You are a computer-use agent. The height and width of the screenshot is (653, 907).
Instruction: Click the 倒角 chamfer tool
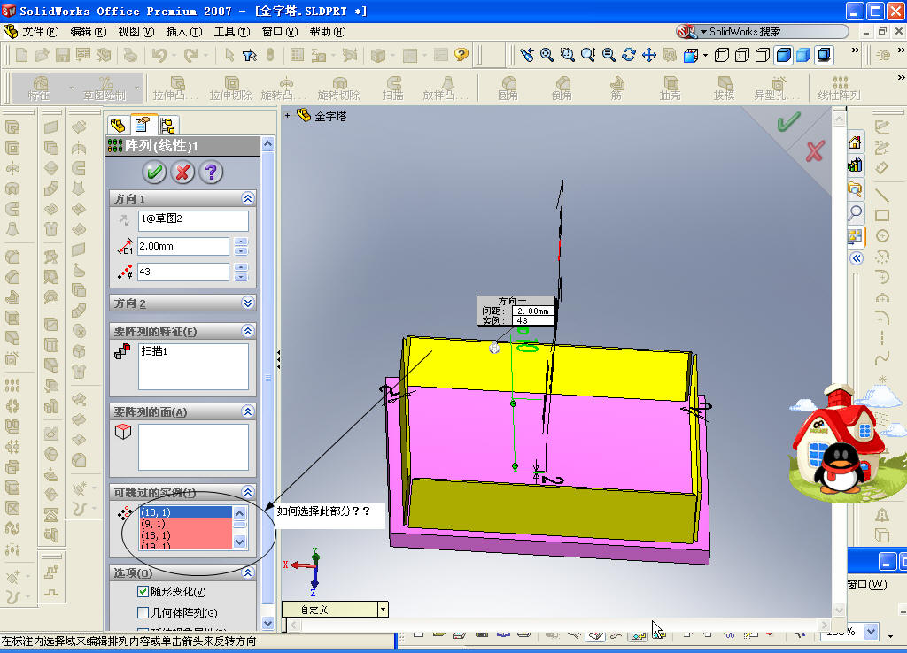[x=562, y=88]
